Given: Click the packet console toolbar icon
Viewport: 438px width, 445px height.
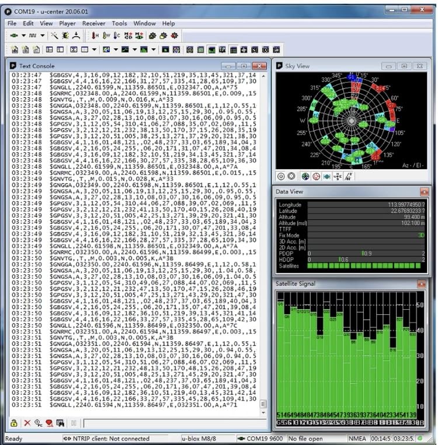Looking at the screenshot, I should click(x=15, y=50).
